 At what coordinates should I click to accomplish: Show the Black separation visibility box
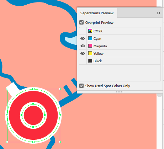coord(83,61)
